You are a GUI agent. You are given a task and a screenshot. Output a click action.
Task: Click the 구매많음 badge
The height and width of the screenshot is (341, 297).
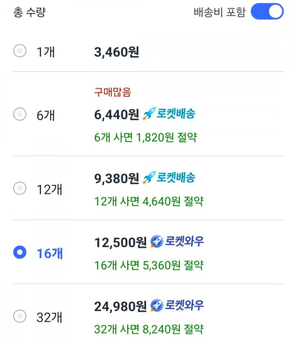(112, 92)
